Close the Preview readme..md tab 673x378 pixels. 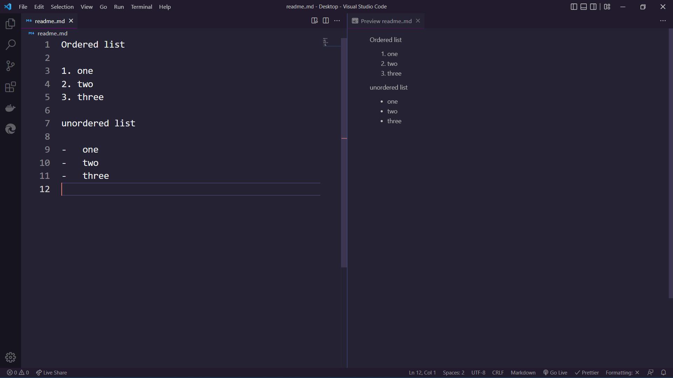[x=418, y=21]
